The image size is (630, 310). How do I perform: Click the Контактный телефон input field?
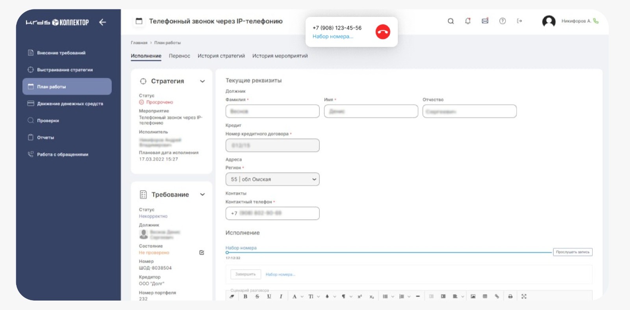[272, 213]
